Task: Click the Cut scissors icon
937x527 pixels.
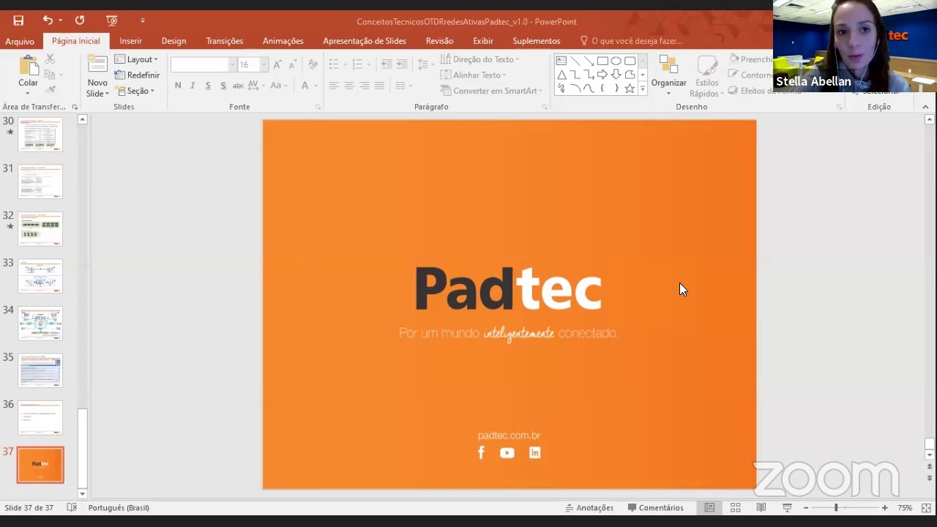Action: 51,59
